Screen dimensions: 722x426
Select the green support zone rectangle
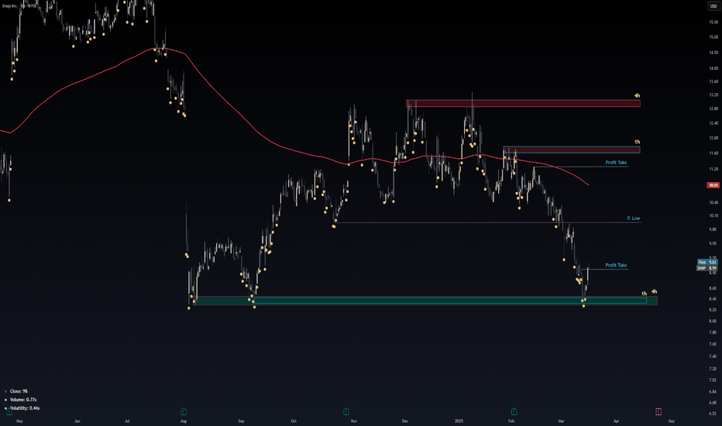coord(425,301)
